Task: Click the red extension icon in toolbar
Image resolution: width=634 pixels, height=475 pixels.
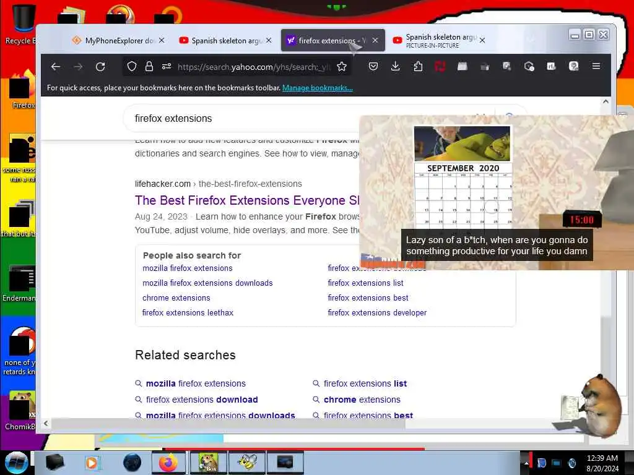Action: pyautogui.click(x=440, y=66)
